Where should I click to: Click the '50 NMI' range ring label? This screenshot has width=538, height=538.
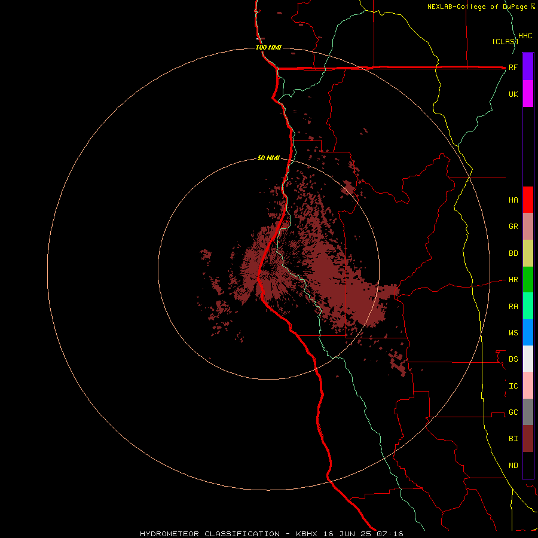point(268,158)
